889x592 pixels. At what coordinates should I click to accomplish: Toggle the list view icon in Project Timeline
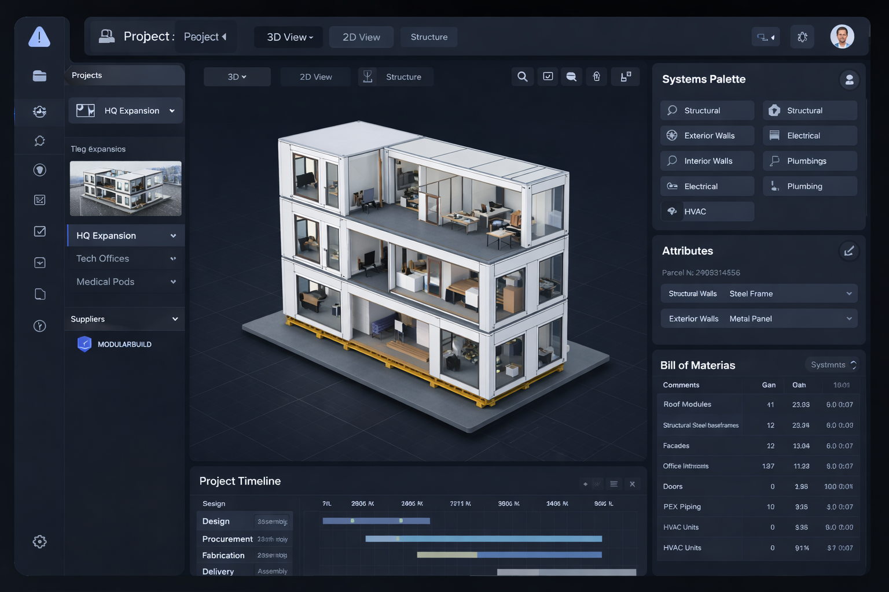(614, 483)
